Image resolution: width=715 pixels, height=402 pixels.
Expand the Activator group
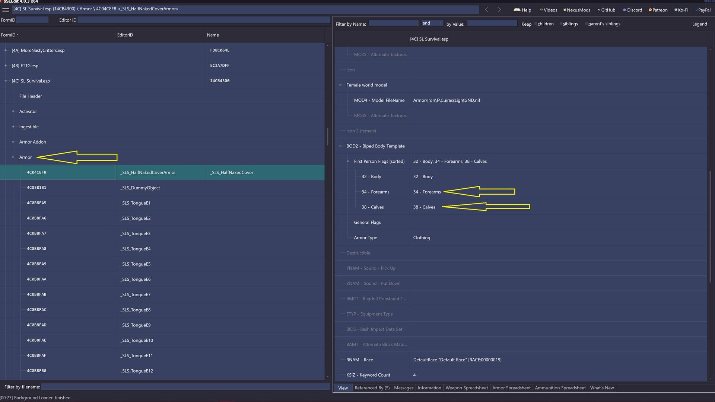13,111
